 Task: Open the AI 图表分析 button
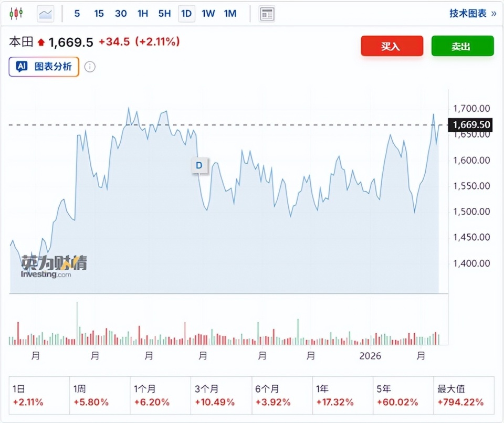[x=44, y=67]
